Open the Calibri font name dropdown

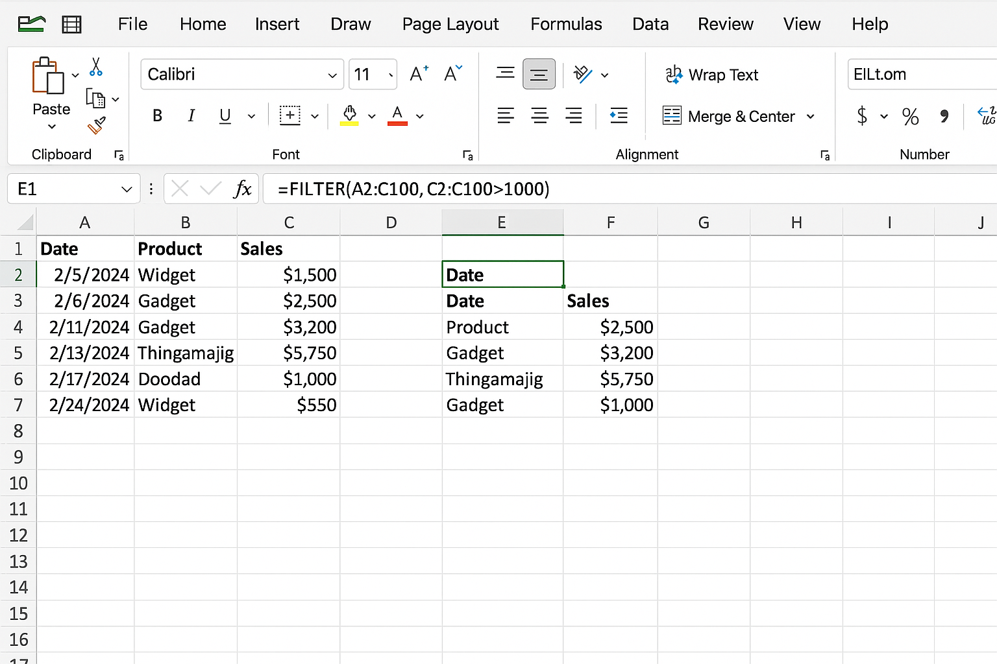point(332,75)
